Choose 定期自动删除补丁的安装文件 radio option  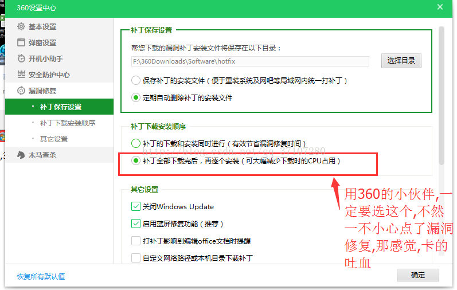tap(136, 97)
